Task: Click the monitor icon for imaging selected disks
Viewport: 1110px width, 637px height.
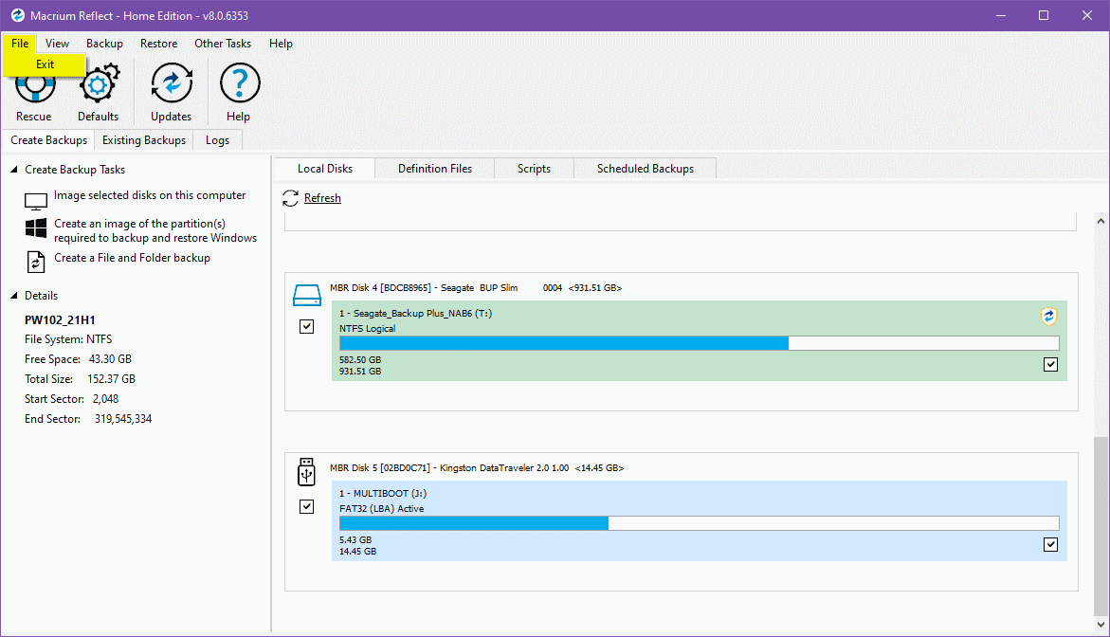Action: [35, 202]
